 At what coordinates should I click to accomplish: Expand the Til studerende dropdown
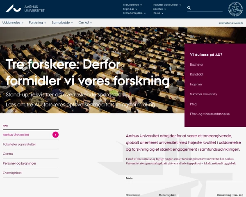coord(132,5)
